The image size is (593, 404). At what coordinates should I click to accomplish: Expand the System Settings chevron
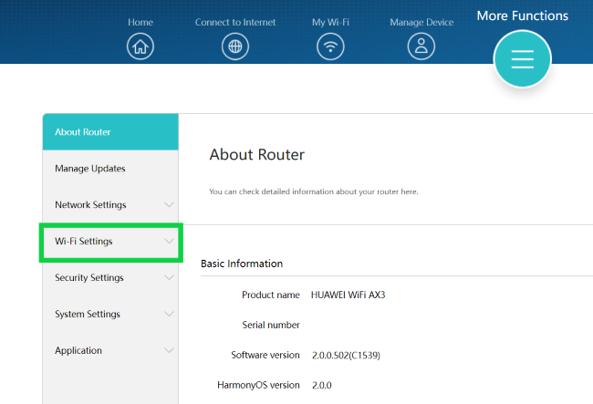[169, 315]
